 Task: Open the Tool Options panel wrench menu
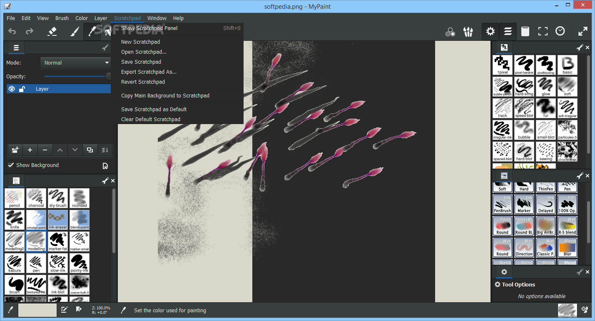[x=580, y=272]
